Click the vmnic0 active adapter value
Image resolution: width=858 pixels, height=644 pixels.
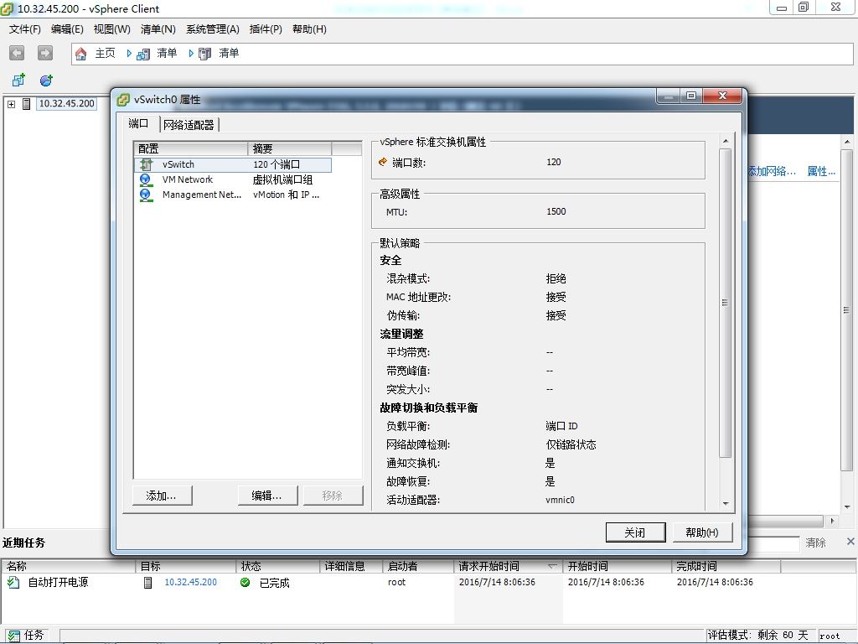[x=561, y=500]
